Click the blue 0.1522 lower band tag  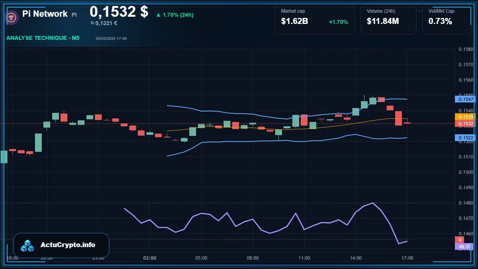[466, 137]
